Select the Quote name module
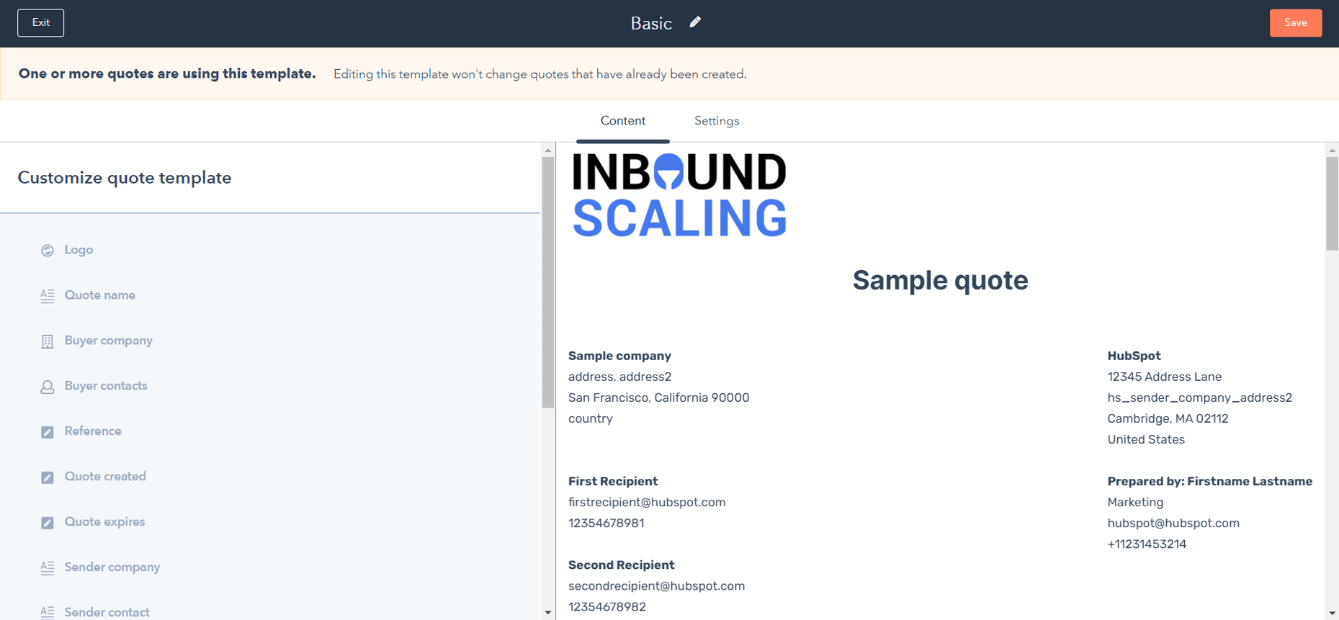The height and width of the screenshot is (620, 1339). (x=100, y=295)
